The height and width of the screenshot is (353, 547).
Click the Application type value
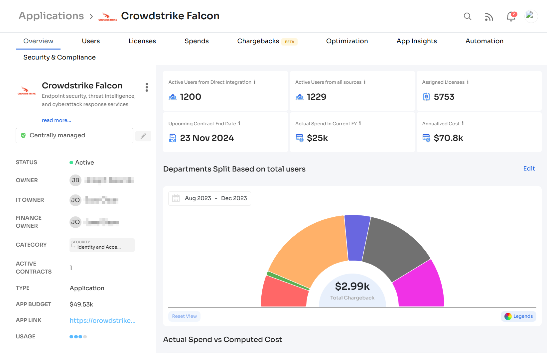pos(87,288)
